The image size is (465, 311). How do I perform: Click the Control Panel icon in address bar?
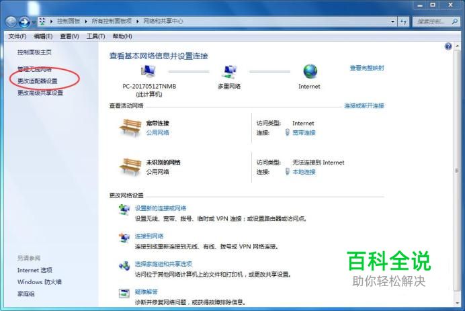42,21
